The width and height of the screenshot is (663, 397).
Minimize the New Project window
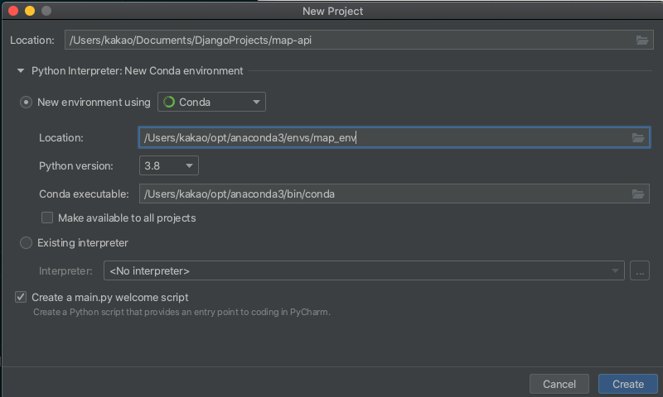[30, 11]
